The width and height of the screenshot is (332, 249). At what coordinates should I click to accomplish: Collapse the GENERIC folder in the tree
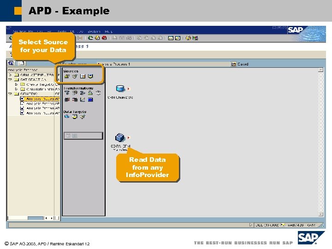[10, 94]
